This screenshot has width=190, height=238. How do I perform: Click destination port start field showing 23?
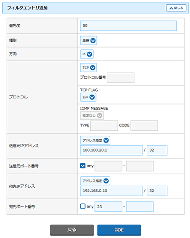(108, 207)
